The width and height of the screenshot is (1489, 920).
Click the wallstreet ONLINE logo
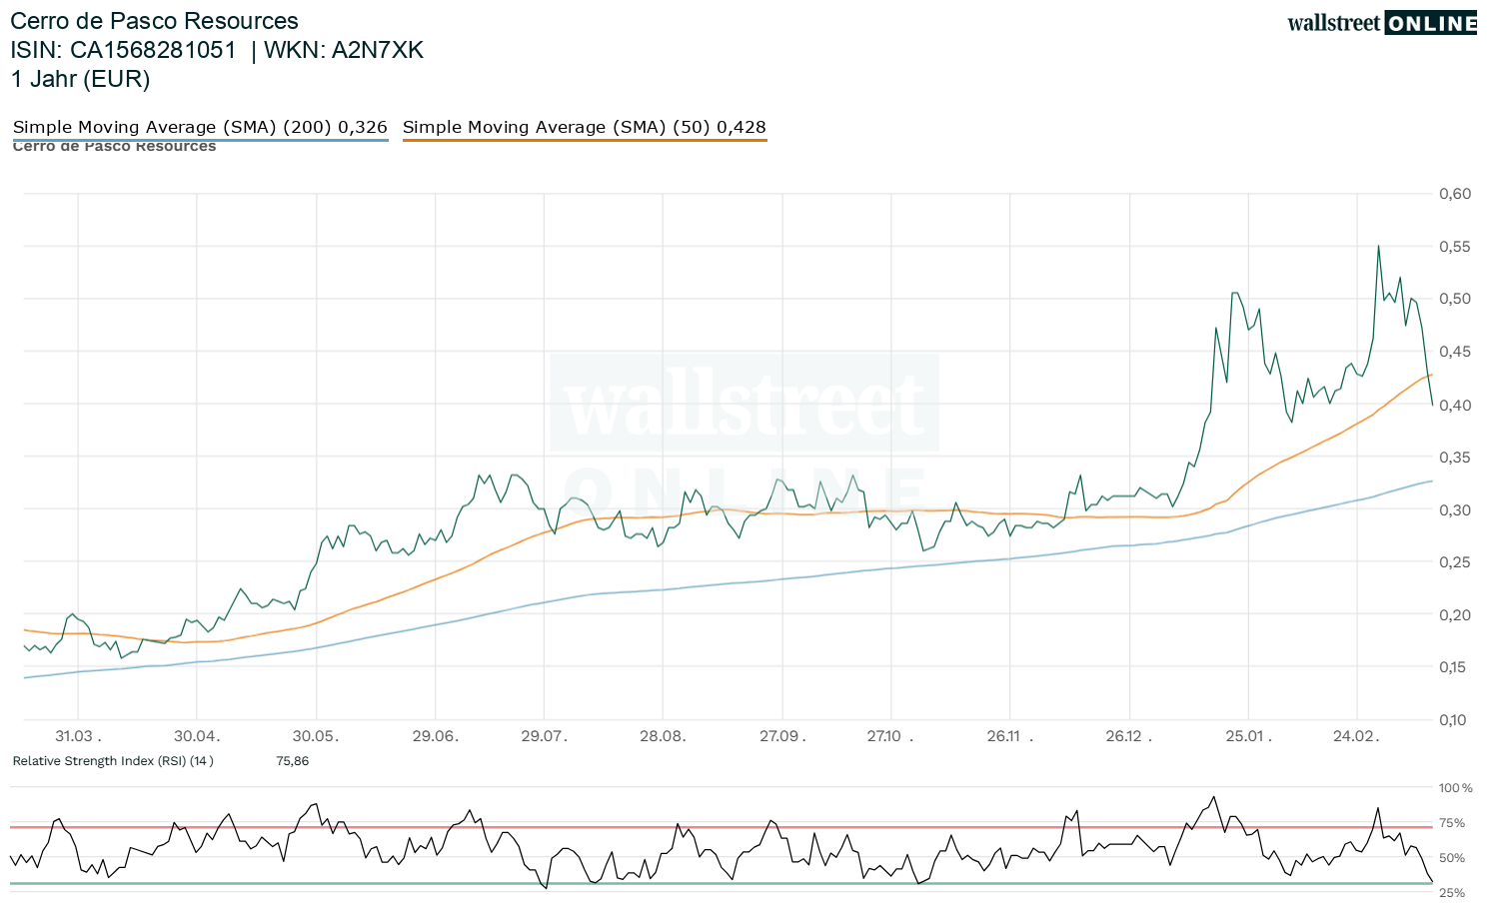coord(1381,23)
